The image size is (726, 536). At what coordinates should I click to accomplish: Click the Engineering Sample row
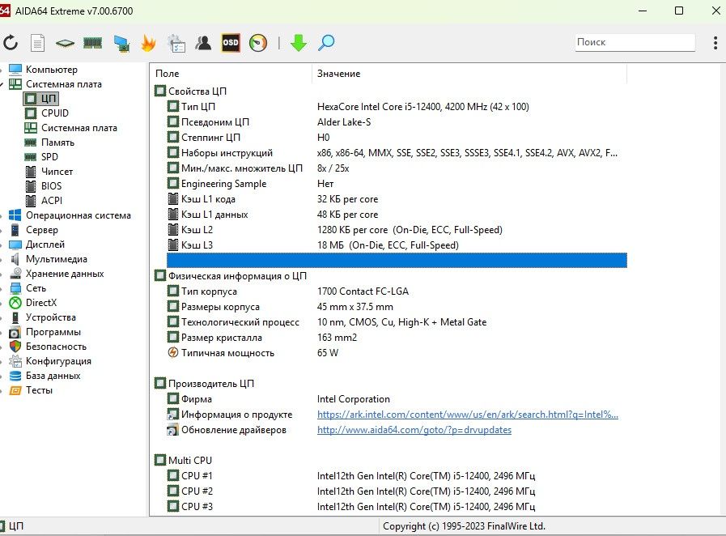[x=397, y=184]
